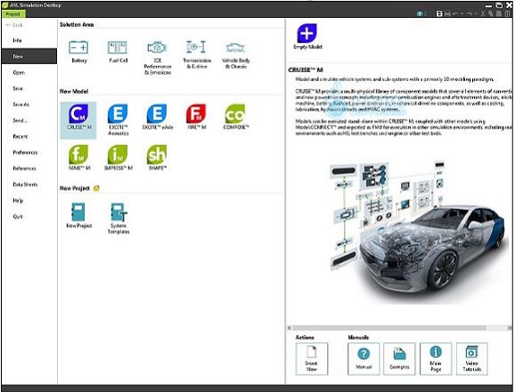515x392 pixels.
Task: Create a new EXCITE Acoustics model
Action: 118,119
